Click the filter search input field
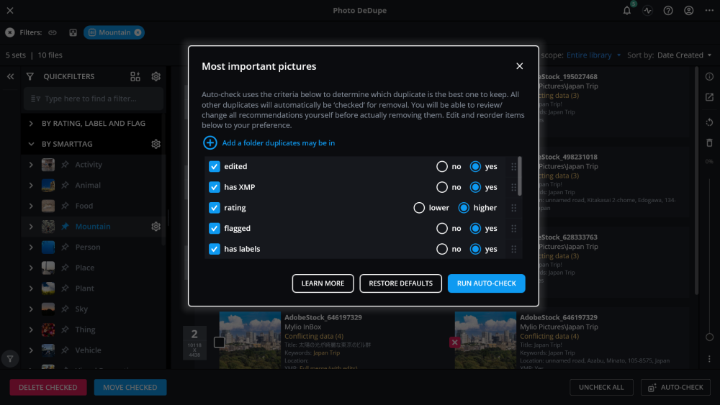The width and height of the screenshot is (720, 405). click(x=94, y=99)
